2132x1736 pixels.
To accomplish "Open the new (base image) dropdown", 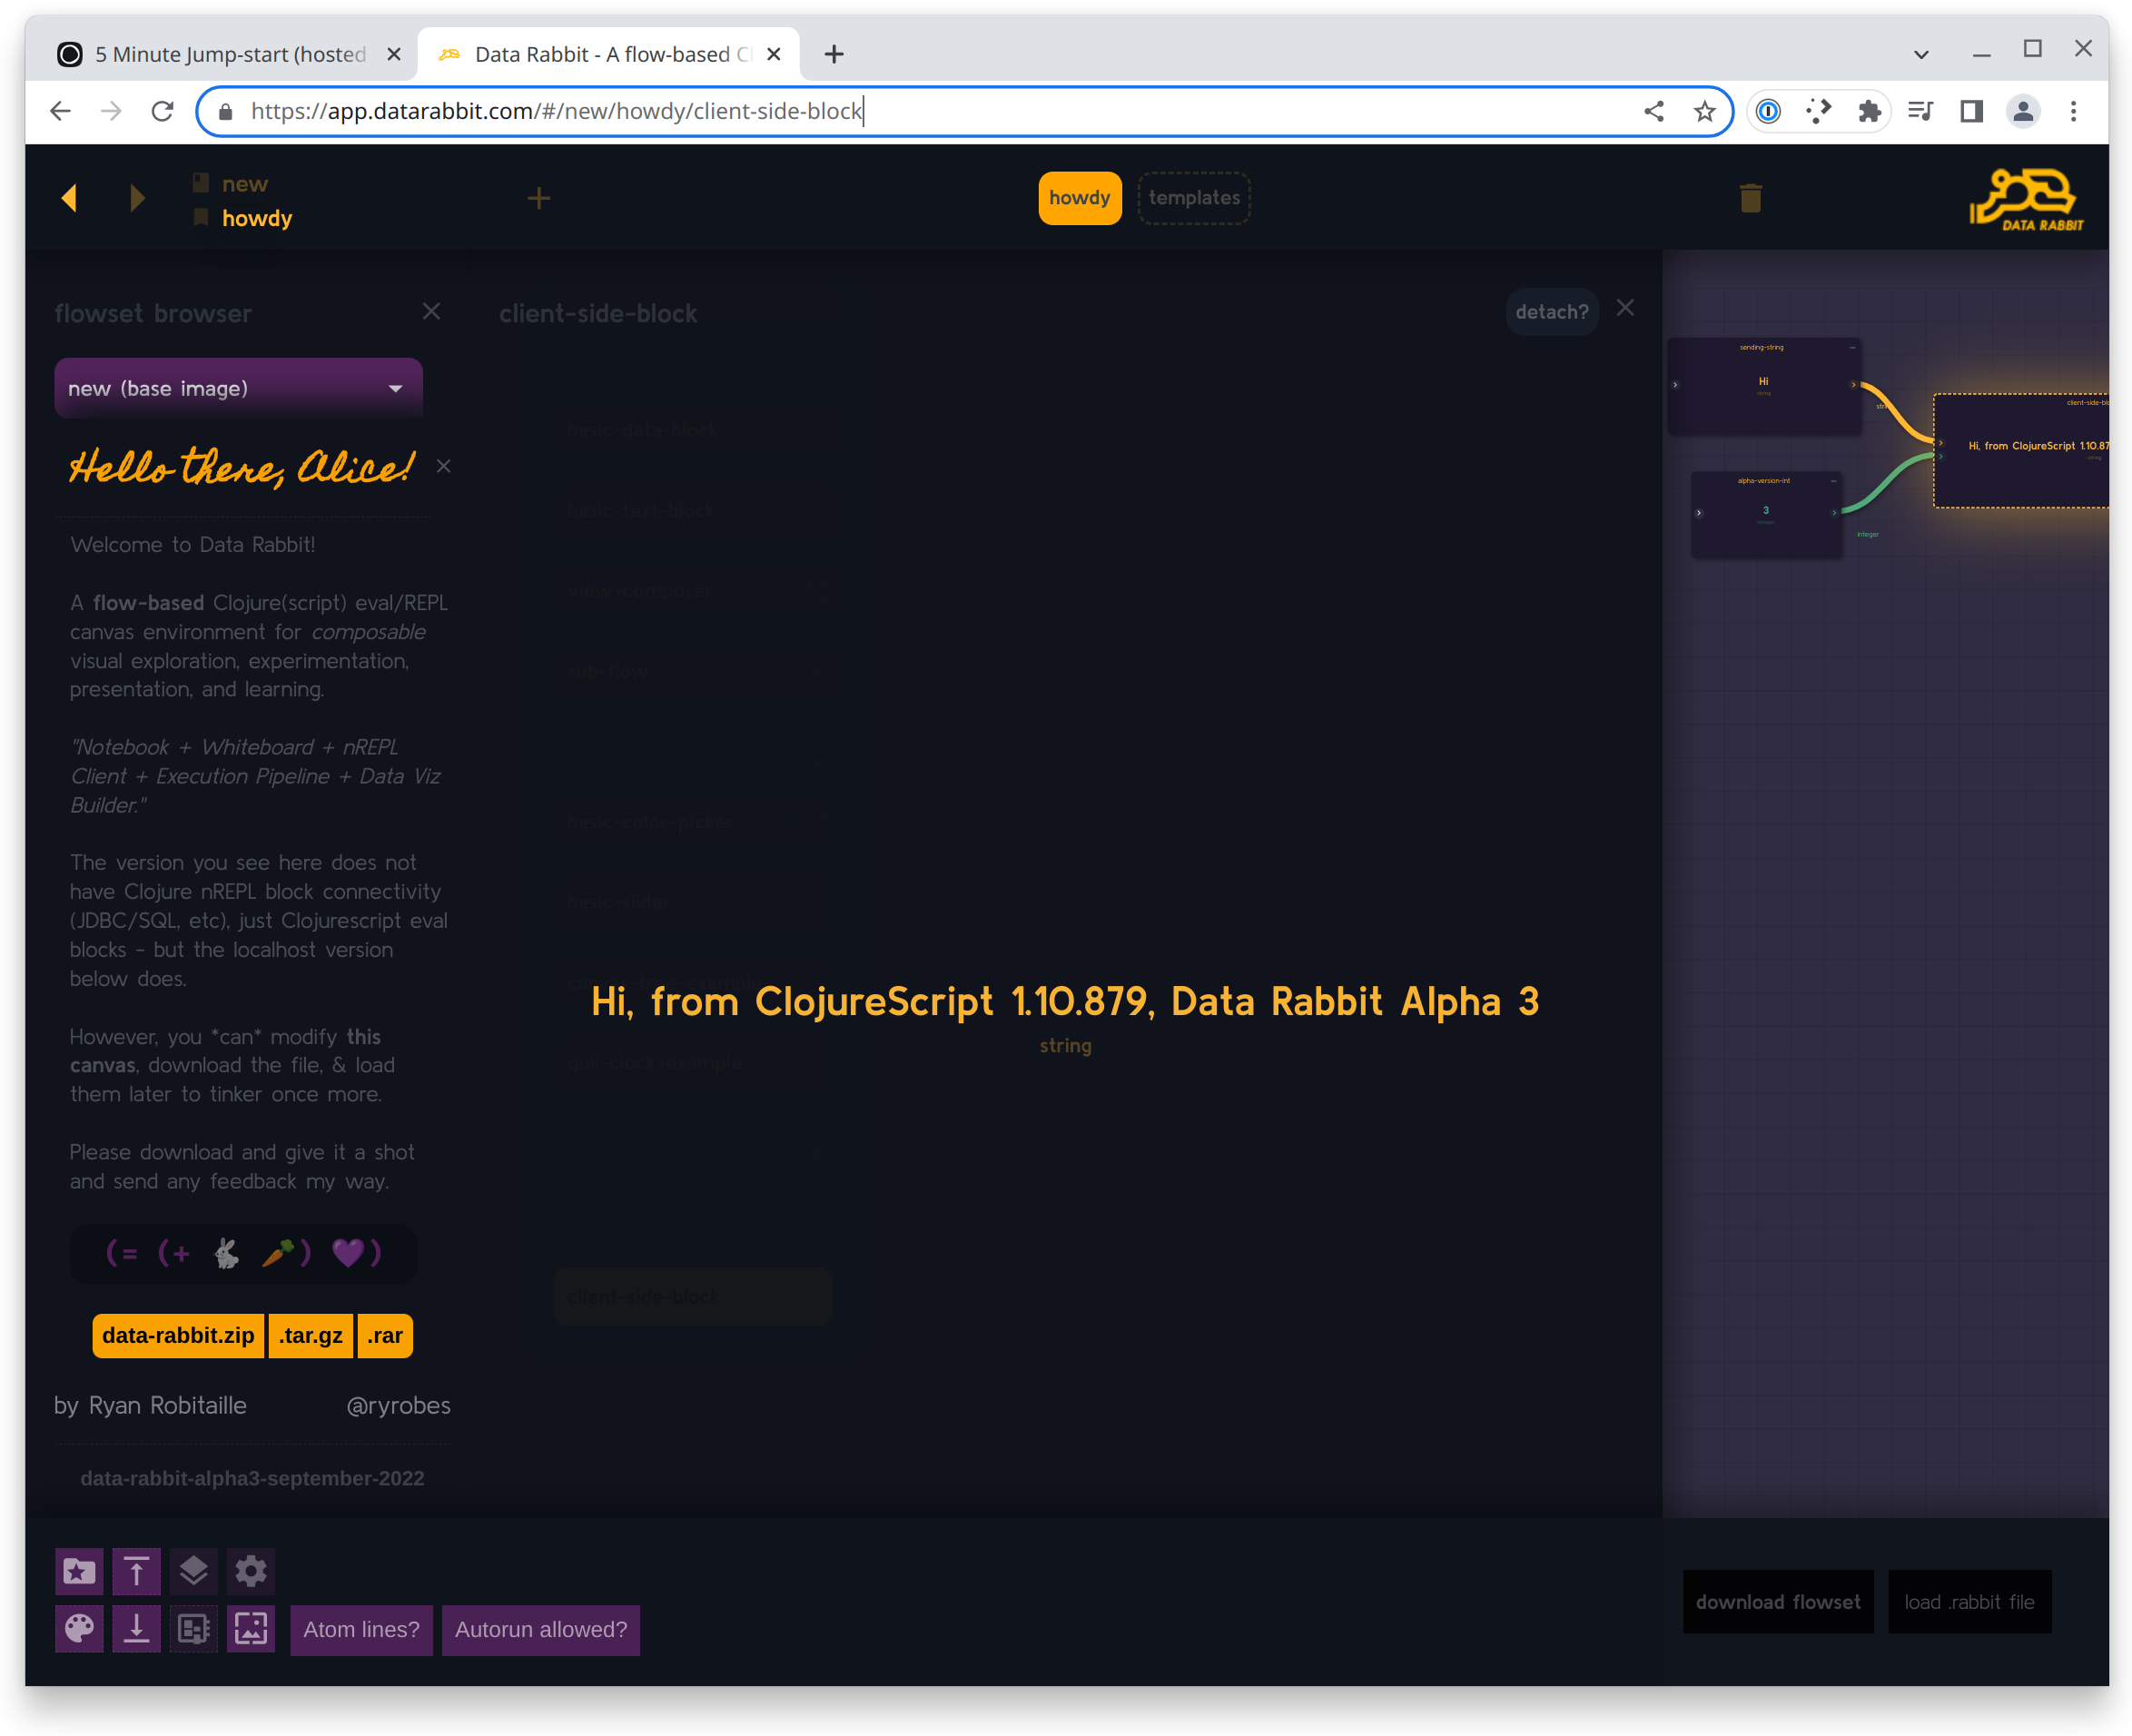I will tap(238, 388).
